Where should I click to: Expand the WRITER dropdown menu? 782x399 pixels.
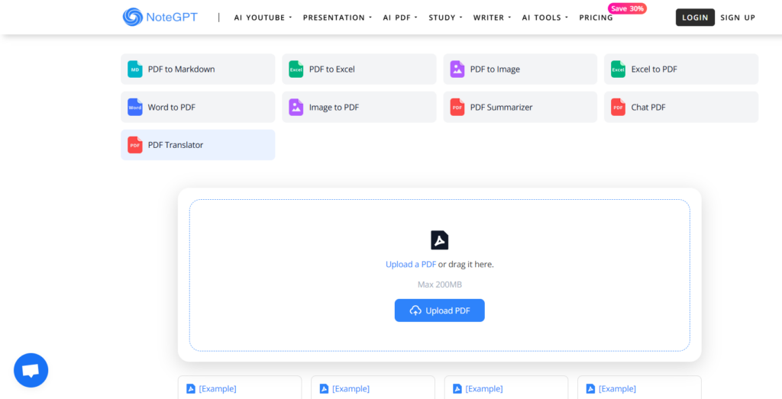tap(493, 18)
